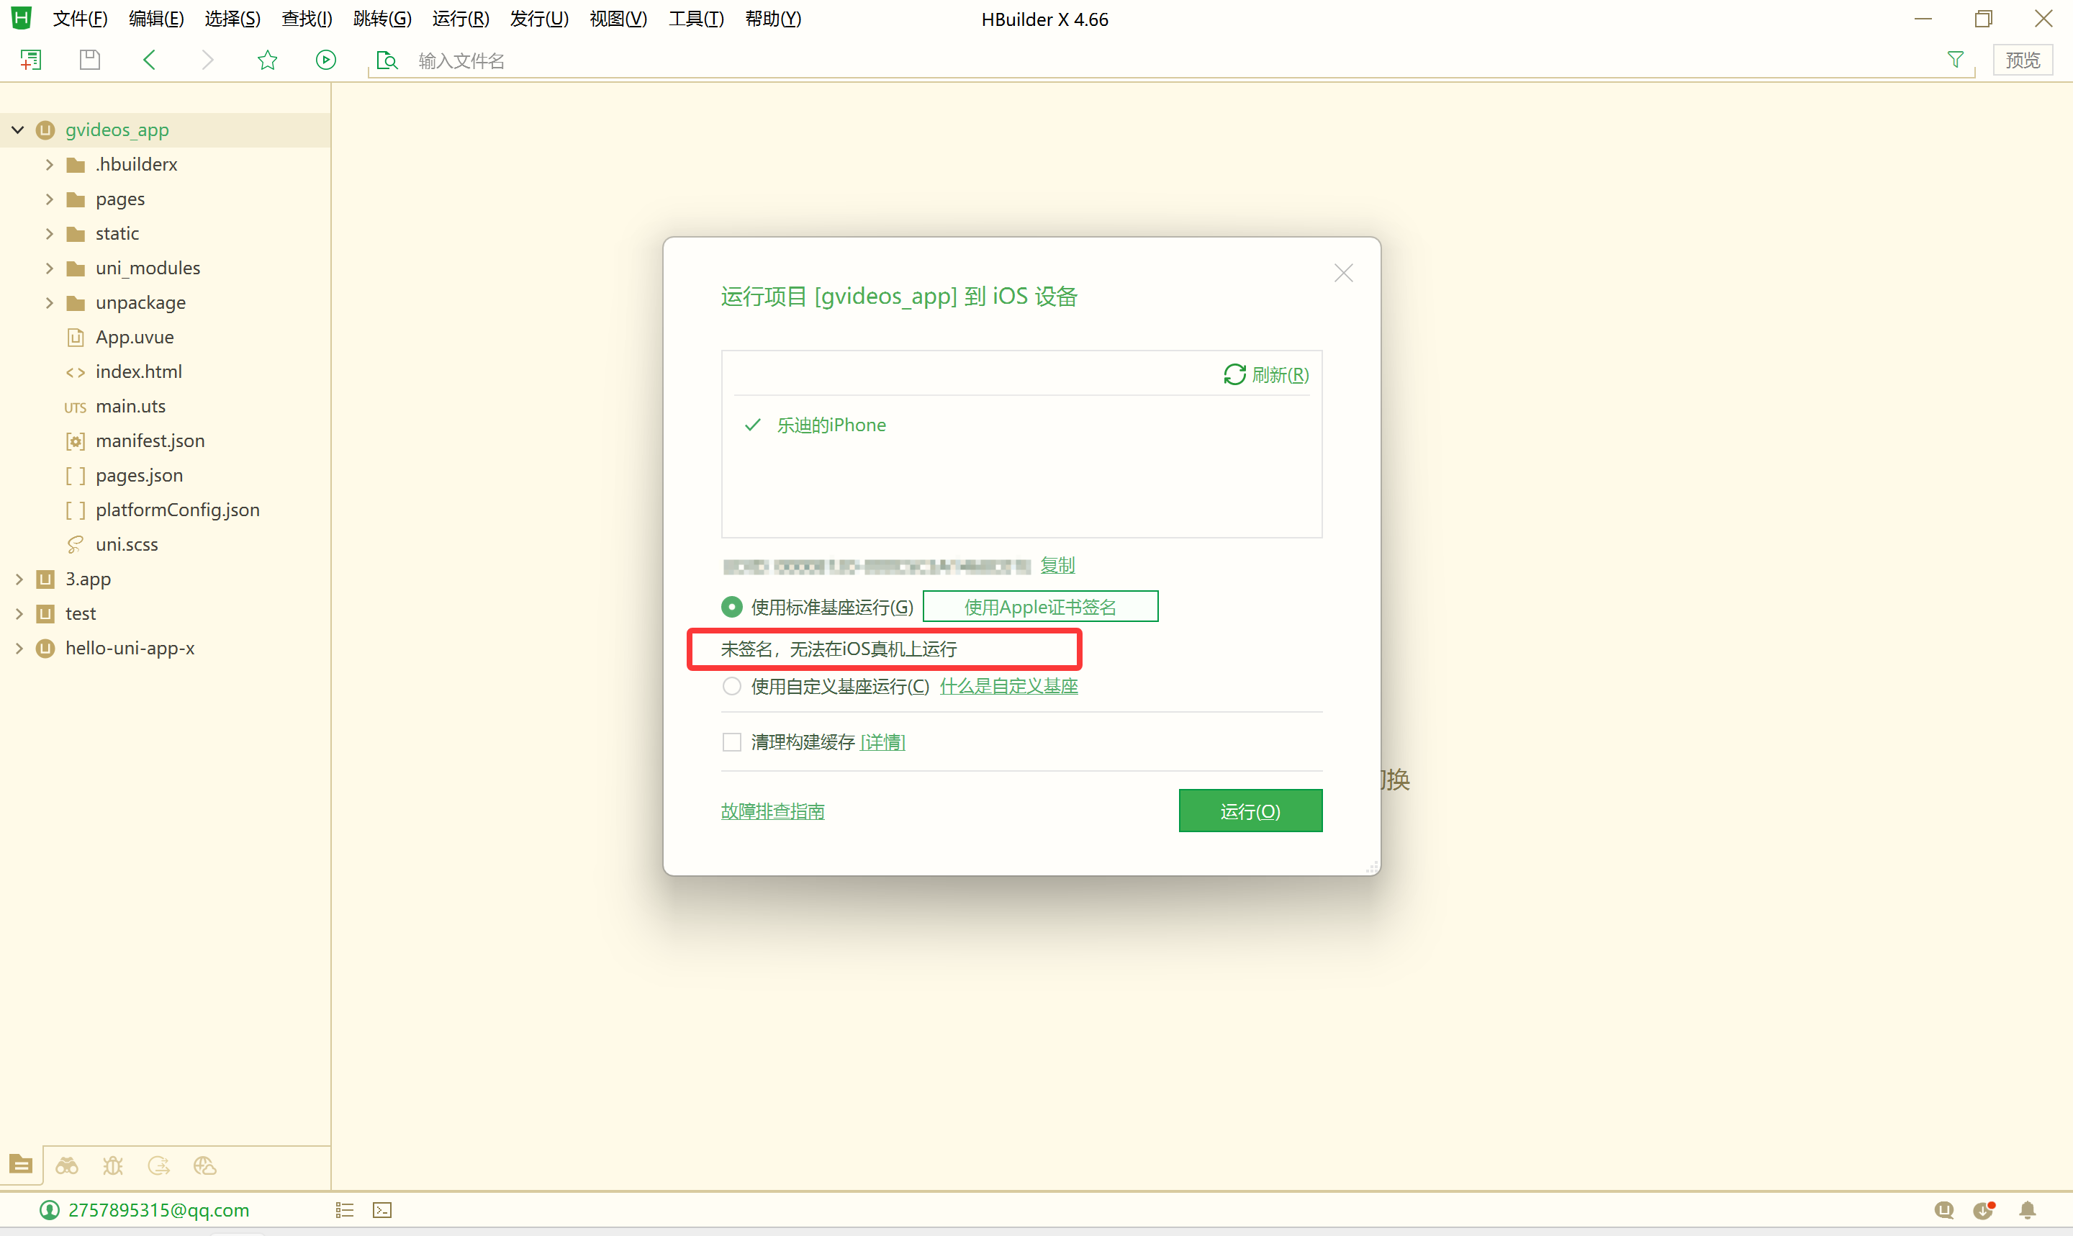Screen dimensions: 2073x1236
Task: Click the file name search input
Action: click(749, 60)
